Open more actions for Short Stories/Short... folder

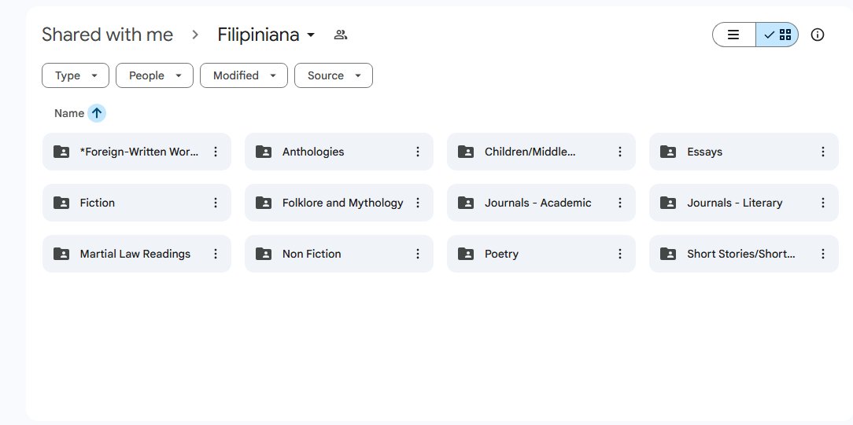pos(822,254)
